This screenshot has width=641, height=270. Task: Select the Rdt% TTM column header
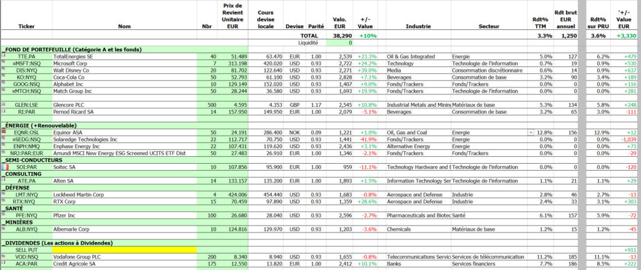point(540,23)
